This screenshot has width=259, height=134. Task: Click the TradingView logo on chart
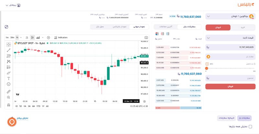click(x=17, y=94)
